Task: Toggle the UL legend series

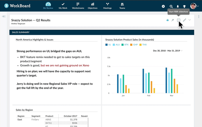Action: 108,45
